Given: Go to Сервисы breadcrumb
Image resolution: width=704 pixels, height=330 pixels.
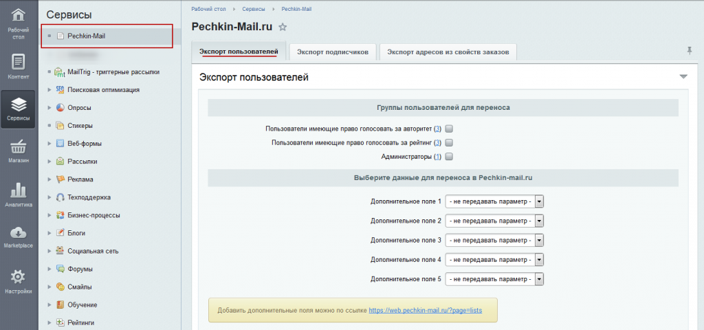Looking at the screenshot, I should click(253, 9).
